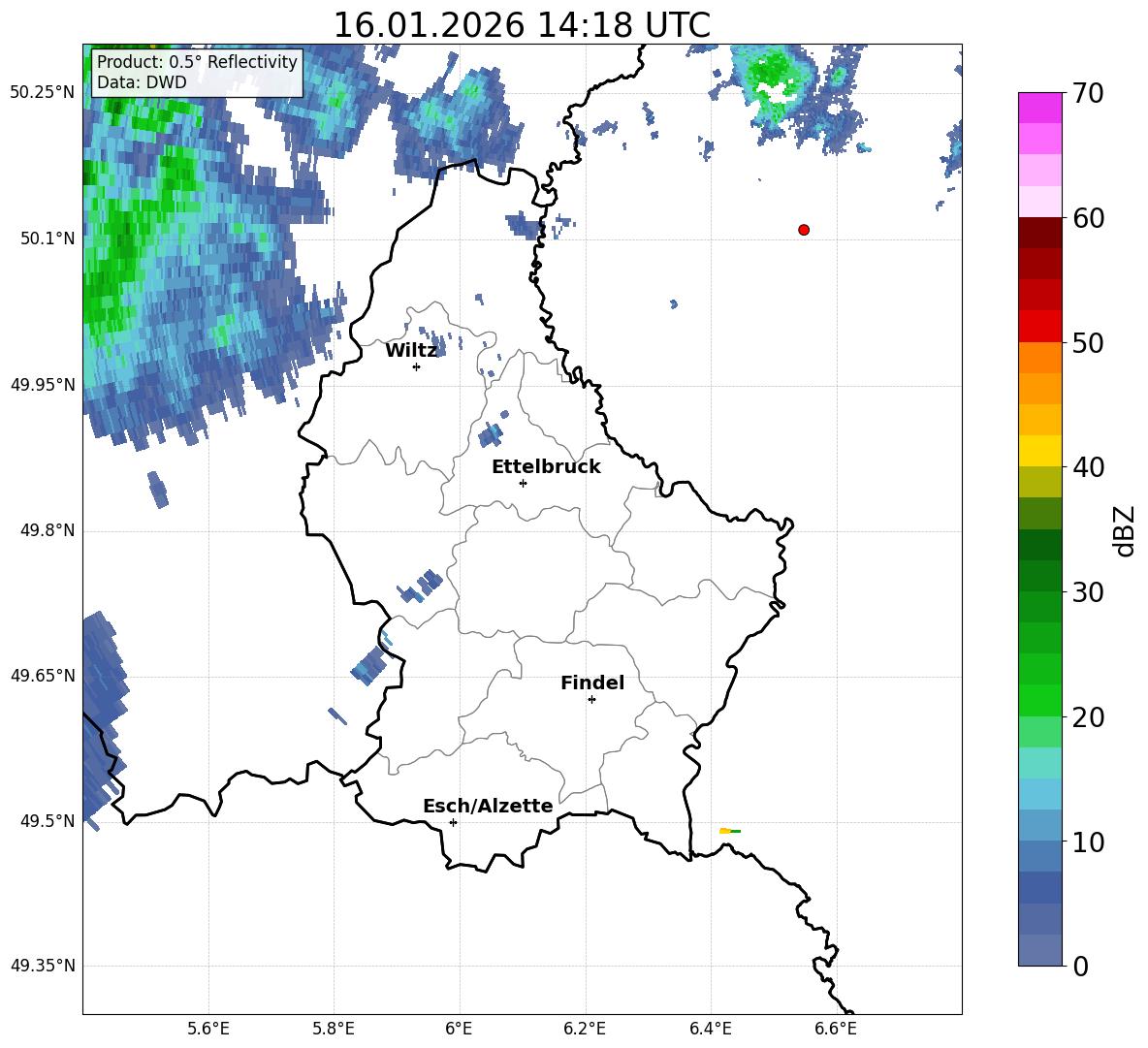Click the small blue echo north of Ettelbruck
The width and height of the screenshot is (1148, 1048).
[491, 434]
